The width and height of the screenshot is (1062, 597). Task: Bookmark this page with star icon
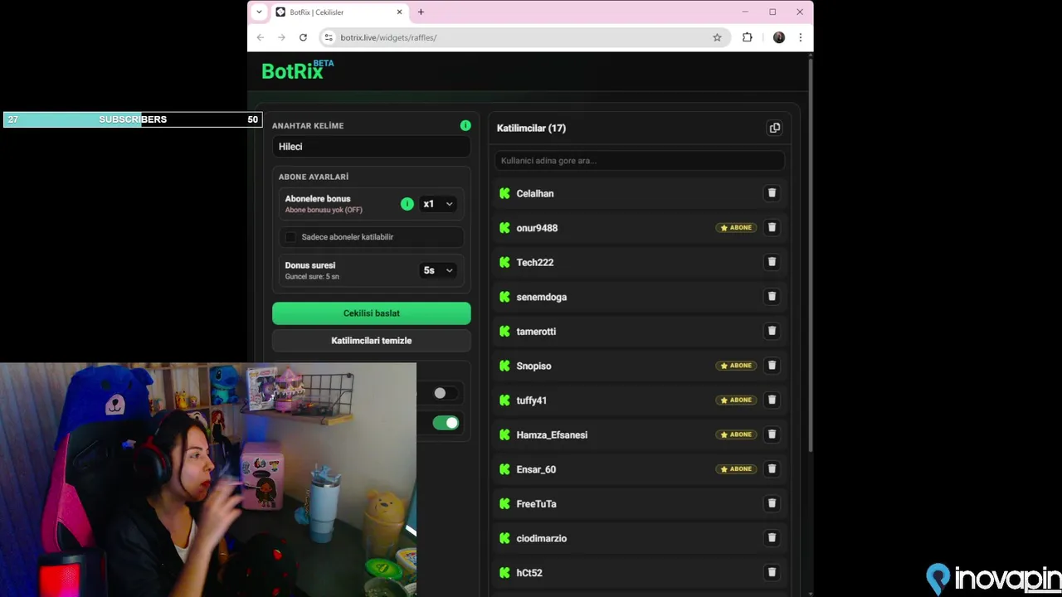[x=717, y=37]
